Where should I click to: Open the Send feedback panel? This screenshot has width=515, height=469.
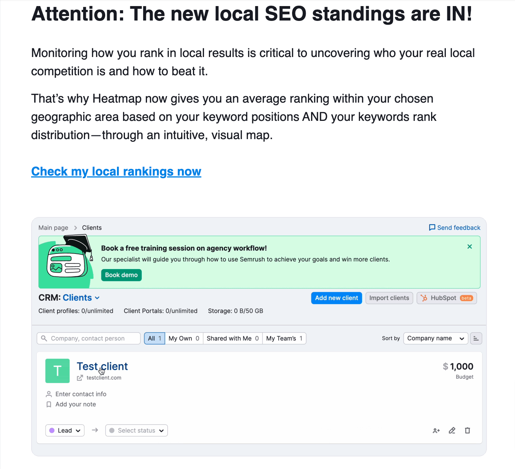tap(454, 227)
